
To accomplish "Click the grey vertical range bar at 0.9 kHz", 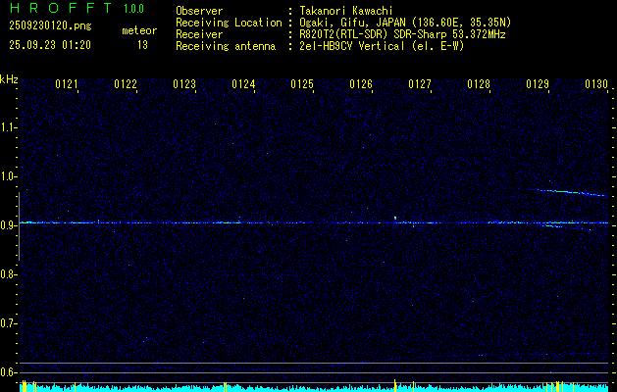I will pos(19,226).
